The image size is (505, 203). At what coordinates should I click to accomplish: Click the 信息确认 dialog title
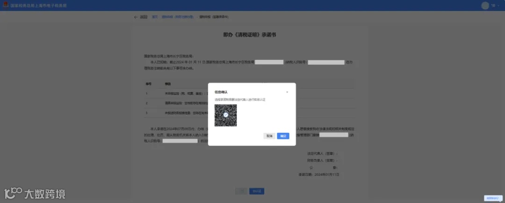click(221, 92)
